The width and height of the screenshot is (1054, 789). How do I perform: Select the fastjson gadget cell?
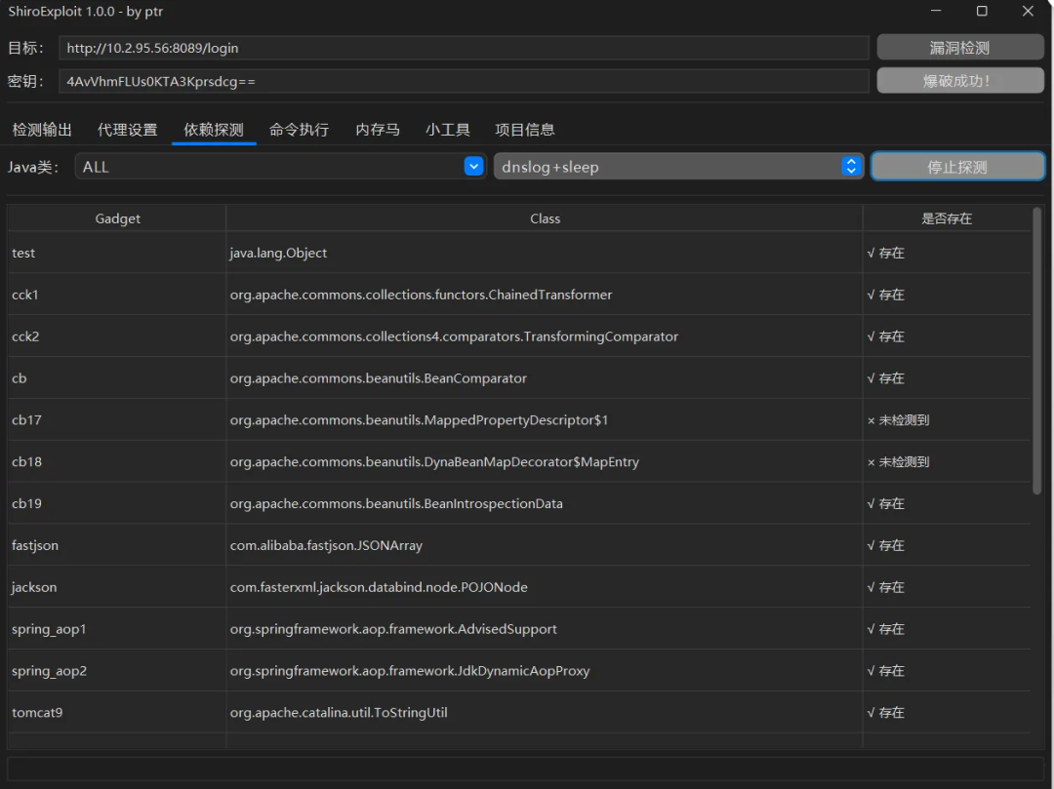118,545
